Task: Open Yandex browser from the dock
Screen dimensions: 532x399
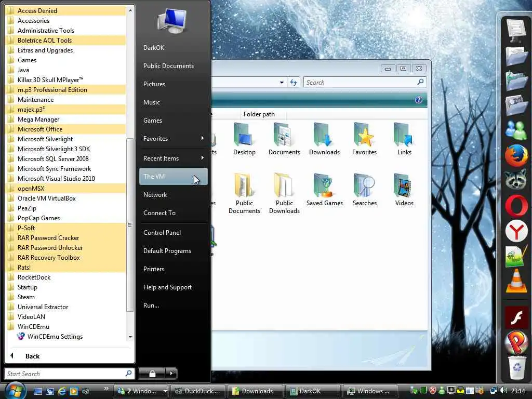Action: pyautogui.click(x=516, y=231)
